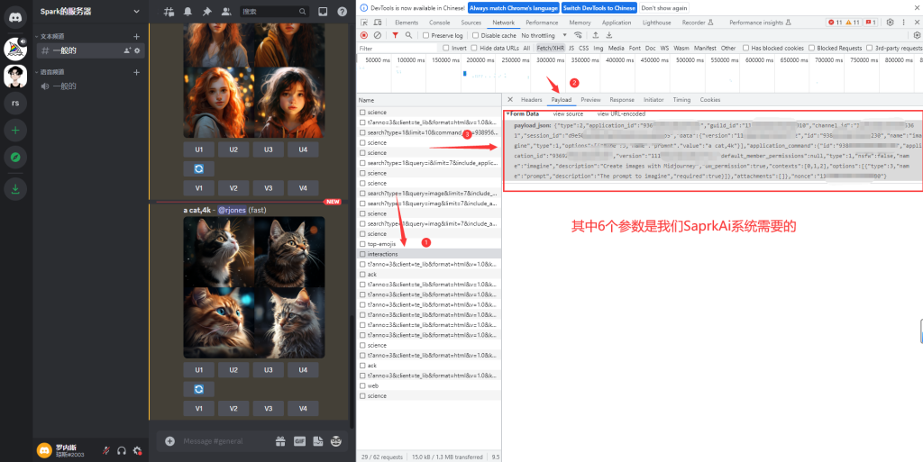Open Discord pinned messages icon
The height and width of the screenshot is (462, 923).
[x=207, y=12]
